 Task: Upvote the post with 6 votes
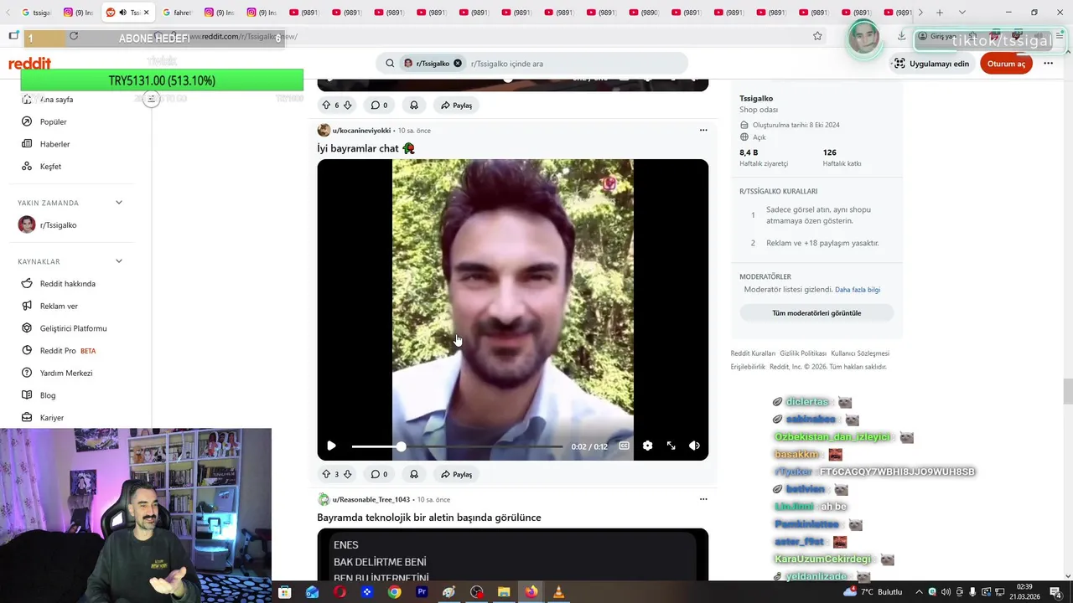(326, 105)
